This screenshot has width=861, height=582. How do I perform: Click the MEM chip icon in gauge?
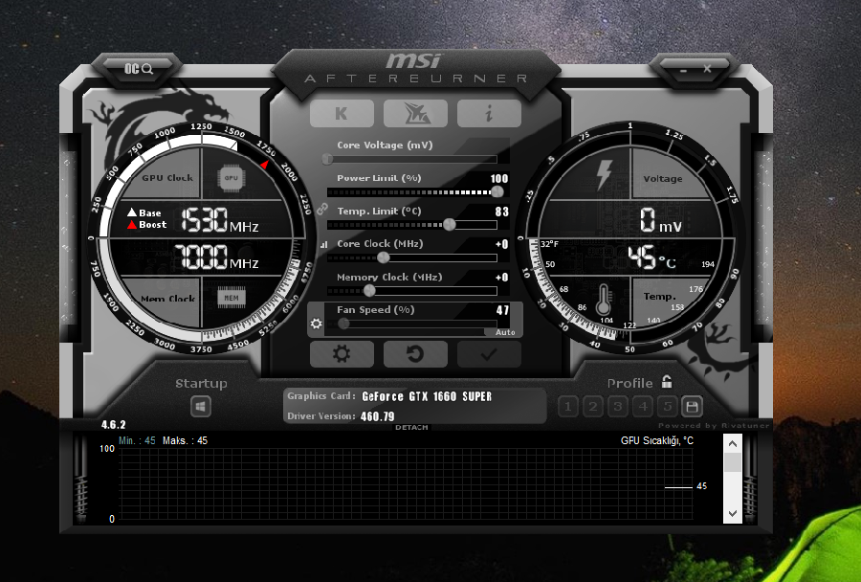[232, 298]
